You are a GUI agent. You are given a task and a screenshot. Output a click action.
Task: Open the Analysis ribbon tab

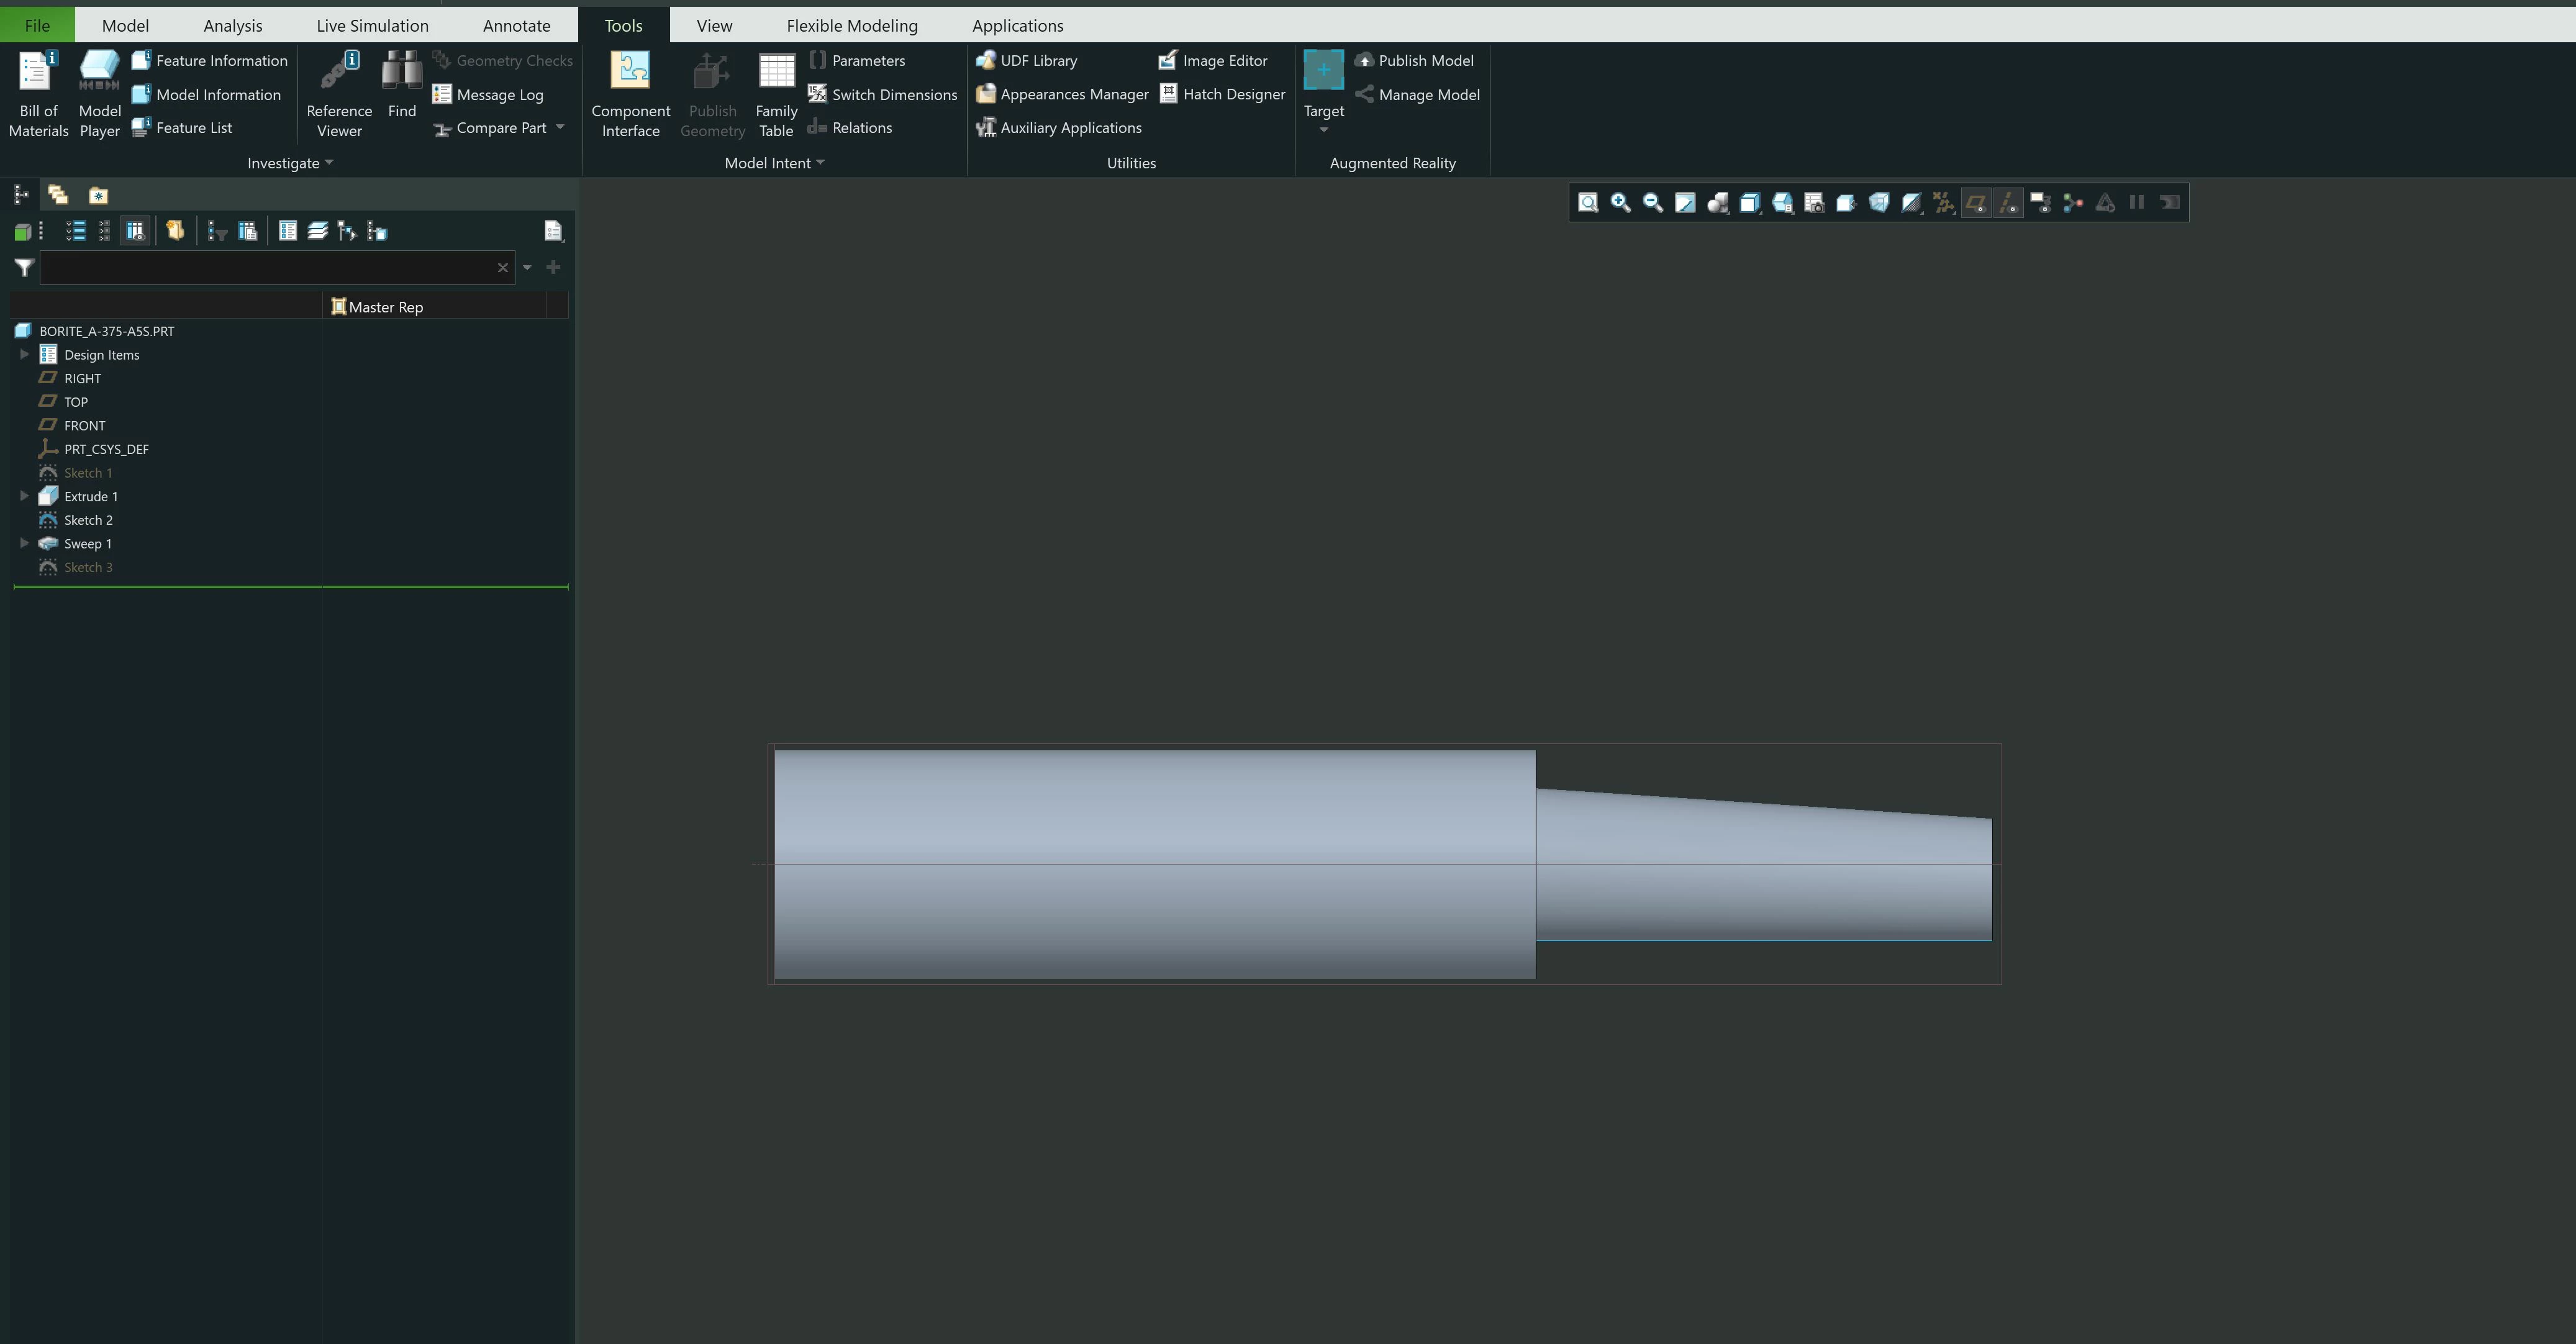click(232, 25)
